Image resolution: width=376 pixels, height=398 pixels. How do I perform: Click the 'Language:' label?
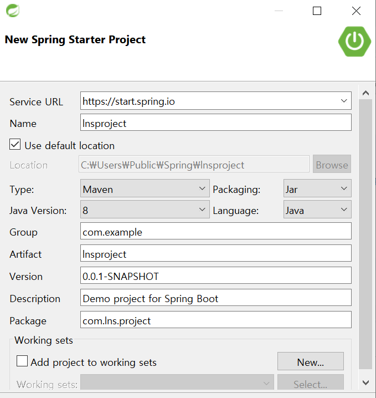click(x=236, y=211)
